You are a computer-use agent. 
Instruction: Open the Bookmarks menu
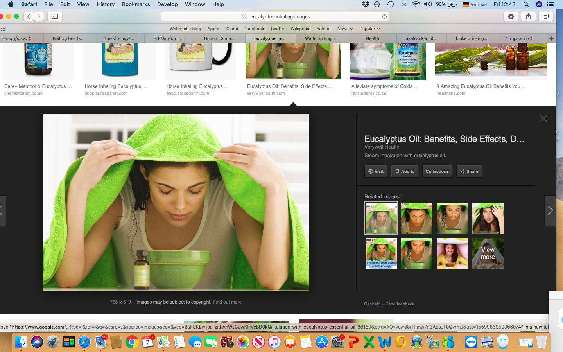point(136,4)
